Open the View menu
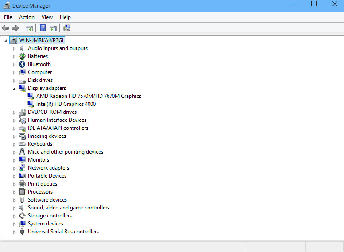The image size is (344, 252). (x=47, y=17)
